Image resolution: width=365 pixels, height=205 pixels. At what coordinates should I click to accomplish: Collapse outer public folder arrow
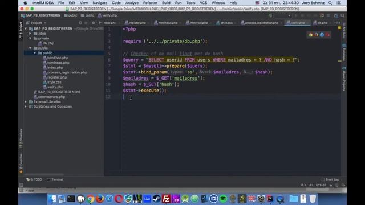30,48
